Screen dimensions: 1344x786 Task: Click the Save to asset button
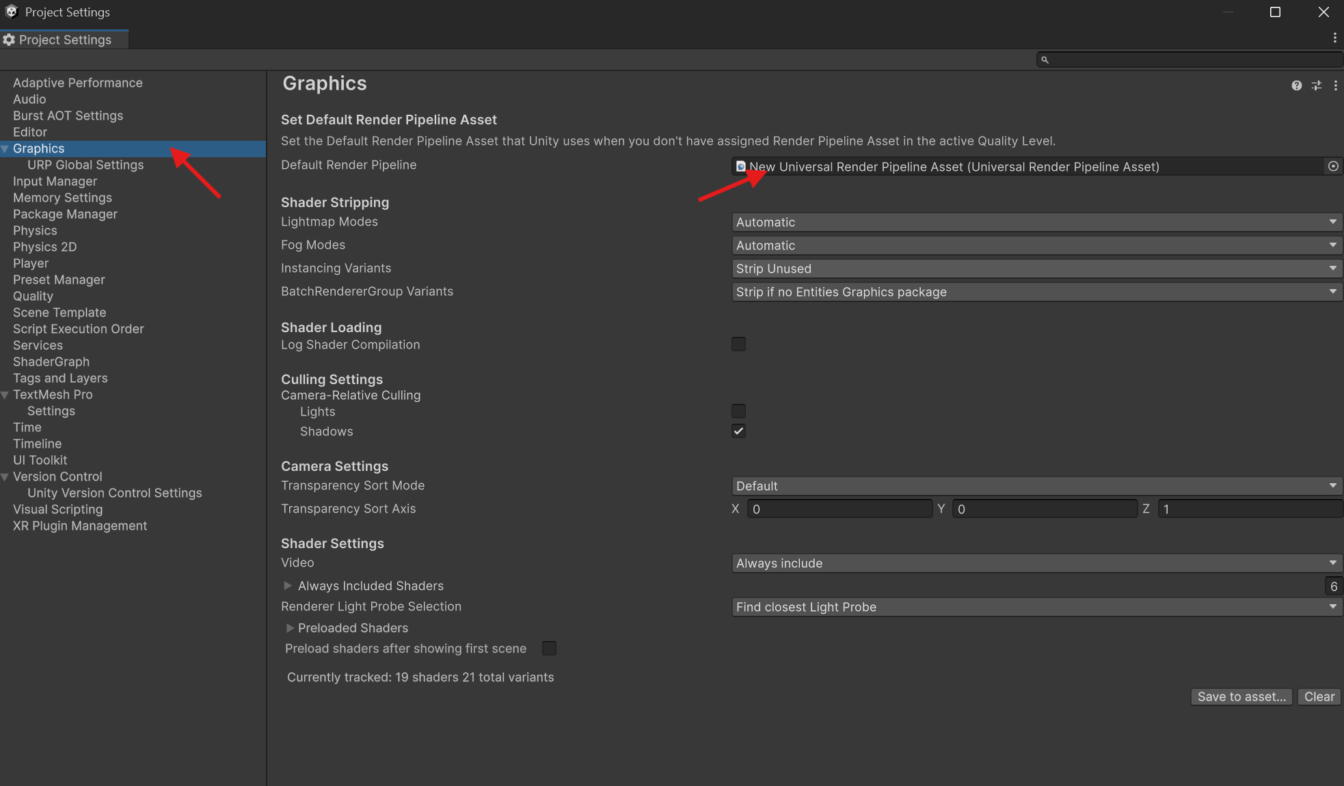1241,696
